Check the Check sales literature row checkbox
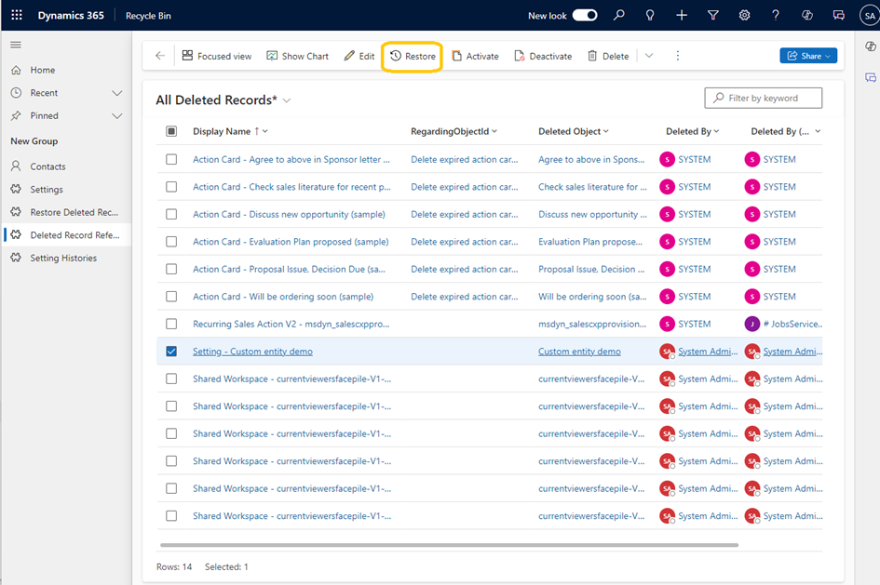The width and height of the screenshot is (880, 585). click(171, 187)
